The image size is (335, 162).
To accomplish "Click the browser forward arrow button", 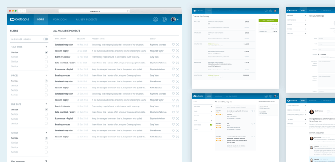I will (24, 11).
